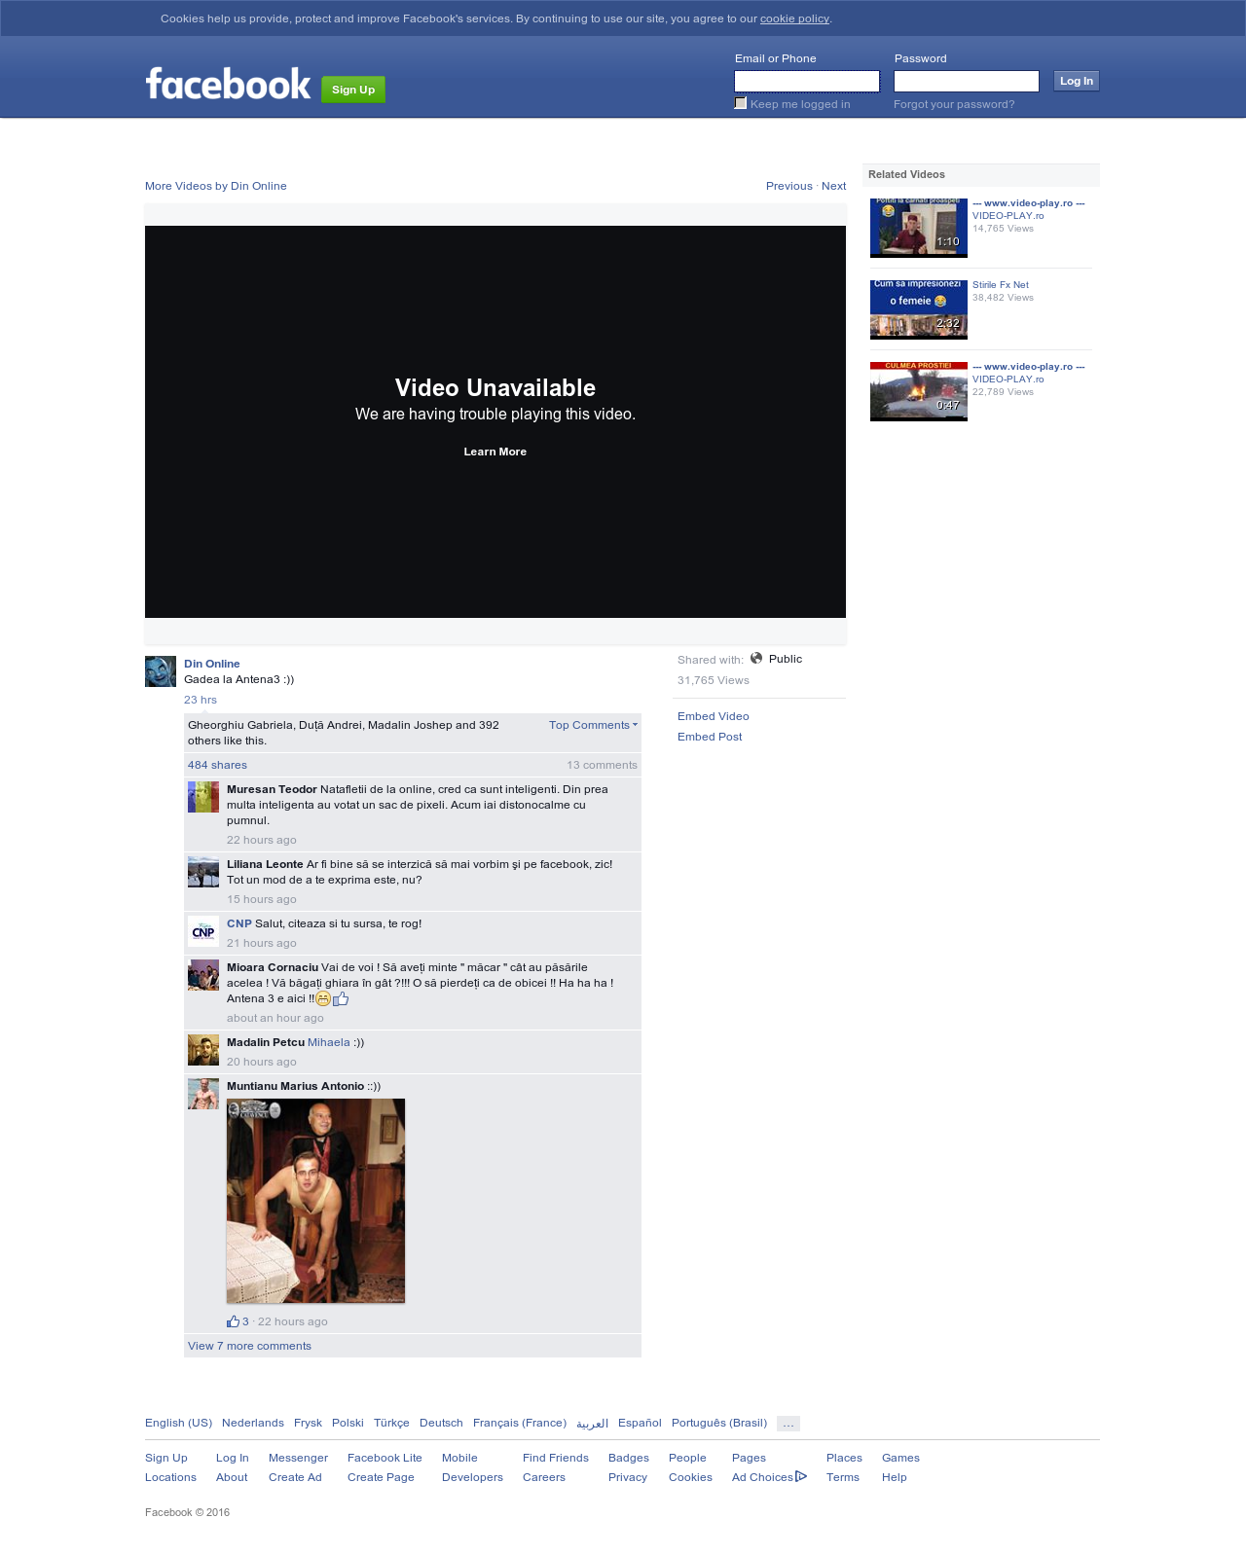This screenshot has width=1246, height=1555.
Task: Expand View 7 more comments
Action: point(249,1346)
